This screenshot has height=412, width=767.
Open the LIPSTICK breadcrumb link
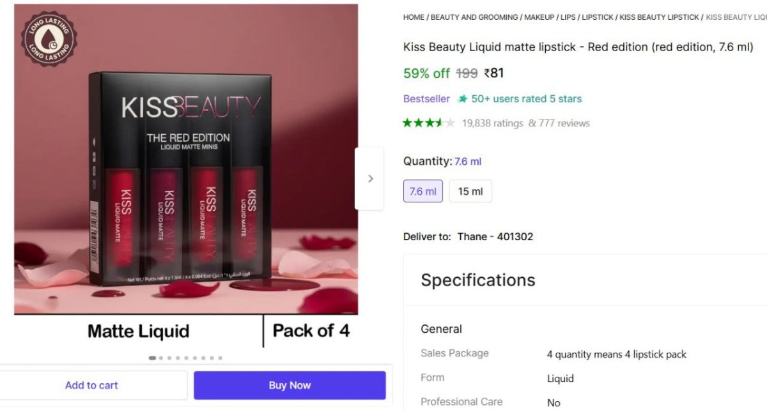598,17
